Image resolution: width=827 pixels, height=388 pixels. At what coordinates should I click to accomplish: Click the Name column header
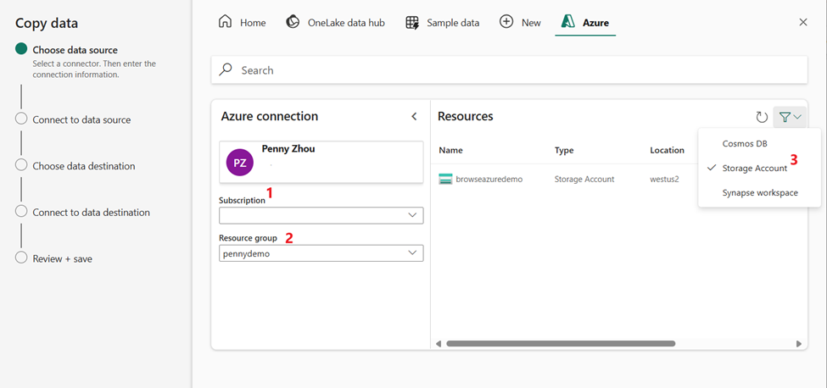[450, 150]
